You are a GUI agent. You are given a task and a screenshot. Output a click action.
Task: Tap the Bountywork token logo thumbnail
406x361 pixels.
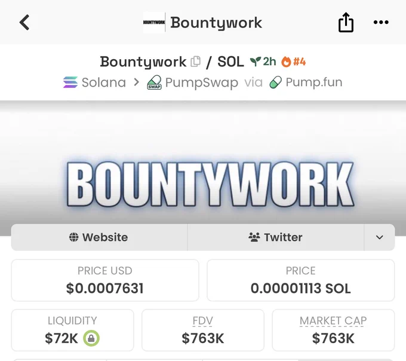(154, 22)
